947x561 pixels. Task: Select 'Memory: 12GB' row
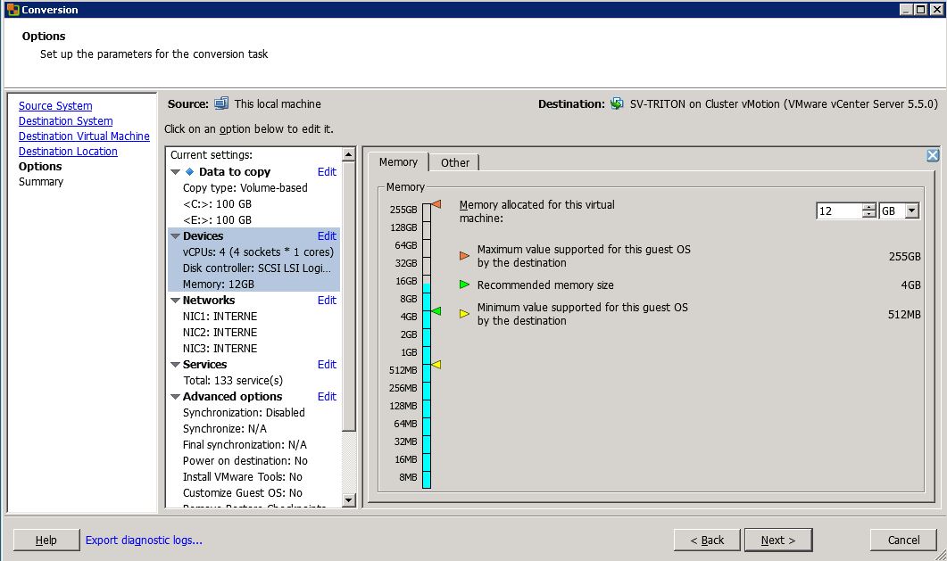(219, 285)
